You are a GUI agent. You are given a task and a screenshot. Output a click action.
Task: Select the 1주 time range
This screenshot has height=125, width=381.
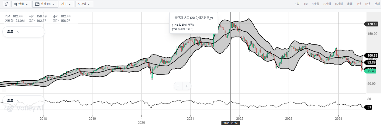pos(306,4)
